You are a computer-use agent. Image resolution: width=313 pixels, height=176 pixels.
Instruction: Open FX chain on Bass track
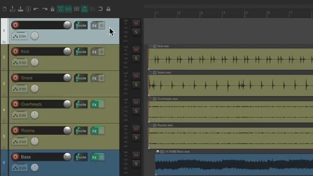click(x=94, y=157)
